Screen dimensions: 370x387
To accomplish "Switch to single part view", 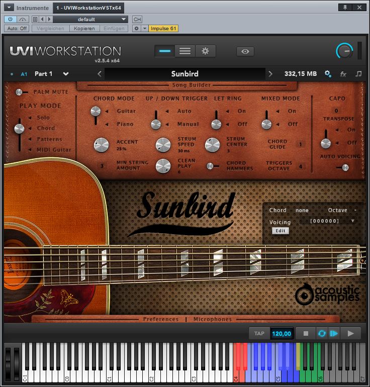I will click(x=164, y=51).
